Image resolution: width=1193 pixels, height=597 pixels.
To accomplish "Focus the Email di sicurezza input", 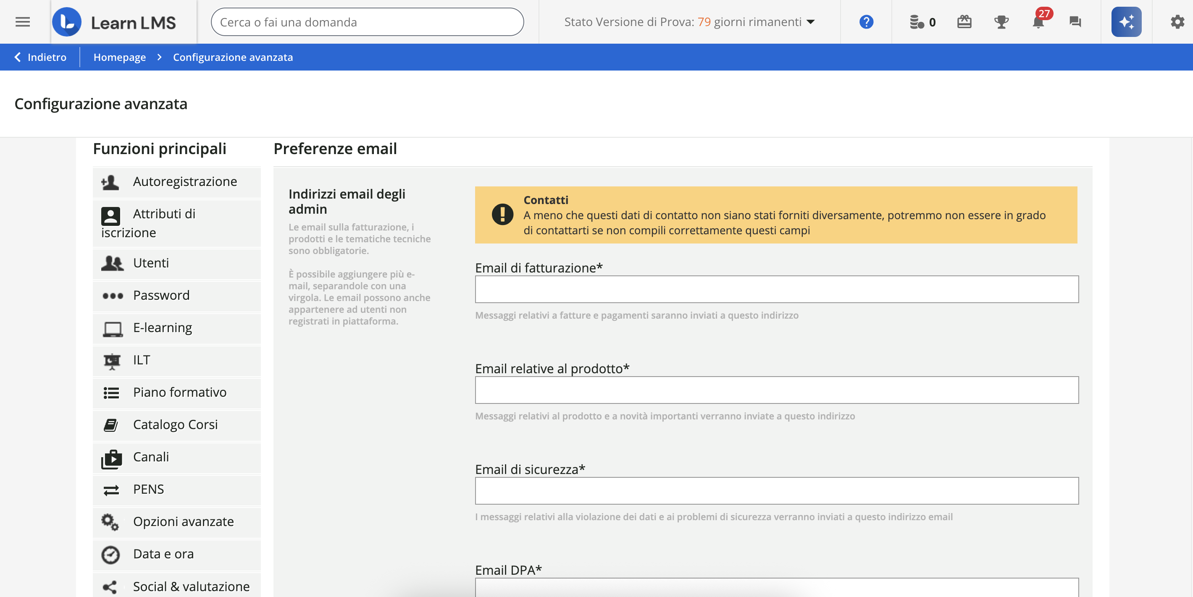I will click(x=777, y=490).
